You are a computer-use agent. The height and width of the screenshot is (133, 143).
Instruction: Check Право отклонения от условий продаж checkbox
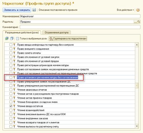point(11,61)
